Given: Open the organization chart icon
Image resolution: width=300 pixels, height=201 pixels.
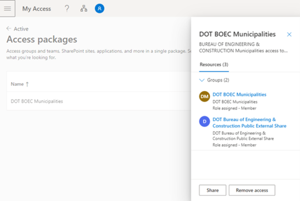Looking at the screenshot, I should click(84, 8).
